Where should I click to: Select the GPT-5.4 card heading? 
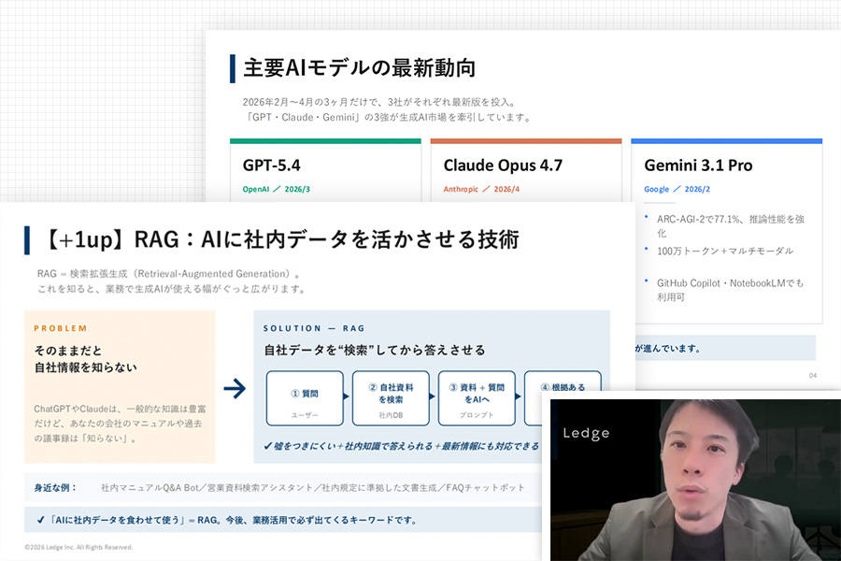click(x=271, y=165)
